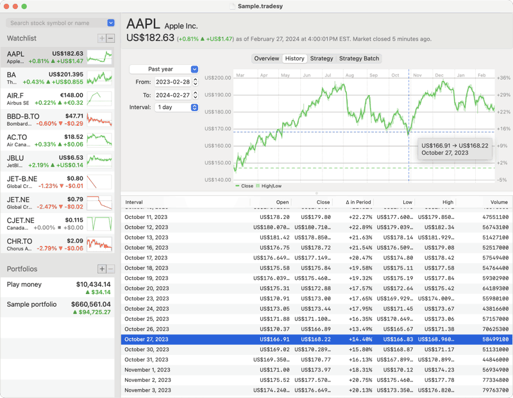Open the Past year range dropdown
This screenshot has width=513, height=398.
(164, 69)
